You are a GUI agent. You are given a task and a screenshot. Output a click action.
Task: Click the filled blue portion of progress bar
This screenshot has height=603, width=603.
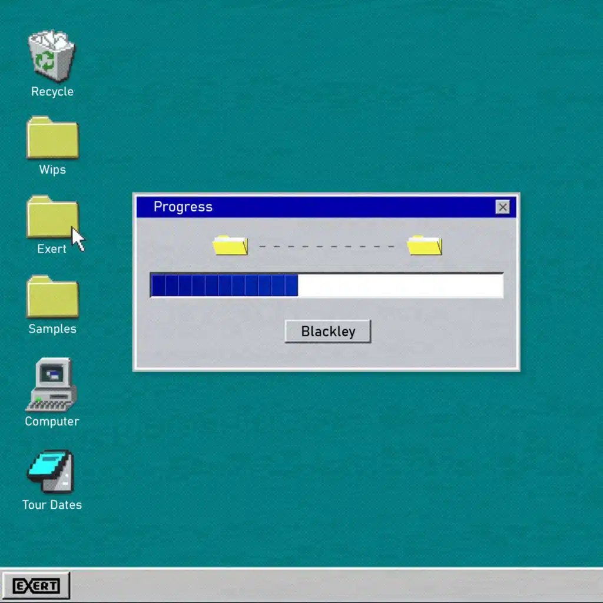[224, 286]
